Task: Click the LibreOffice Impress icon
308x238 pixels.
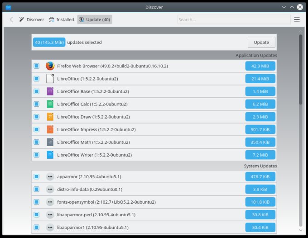Action: click(x=50, y=129)
